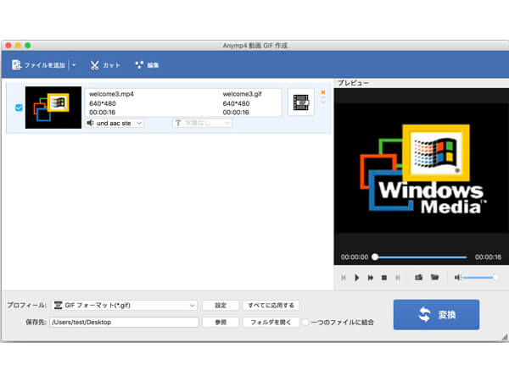Viewport: 509px width, 381px height.
Task: Click the save path /Users/test/Desktop field
Action: point(124,322)
